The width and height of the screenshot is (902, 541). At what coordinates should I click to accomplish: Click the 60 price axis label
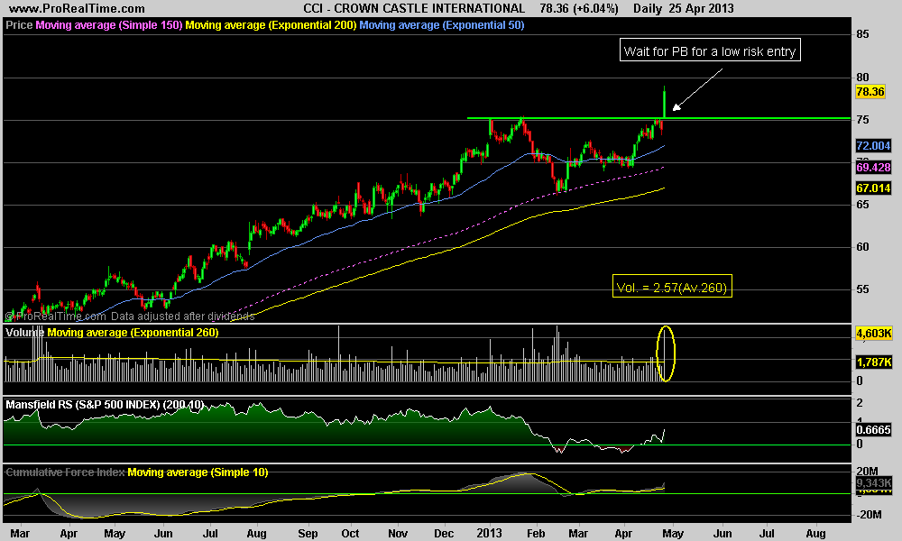(862, 247)
